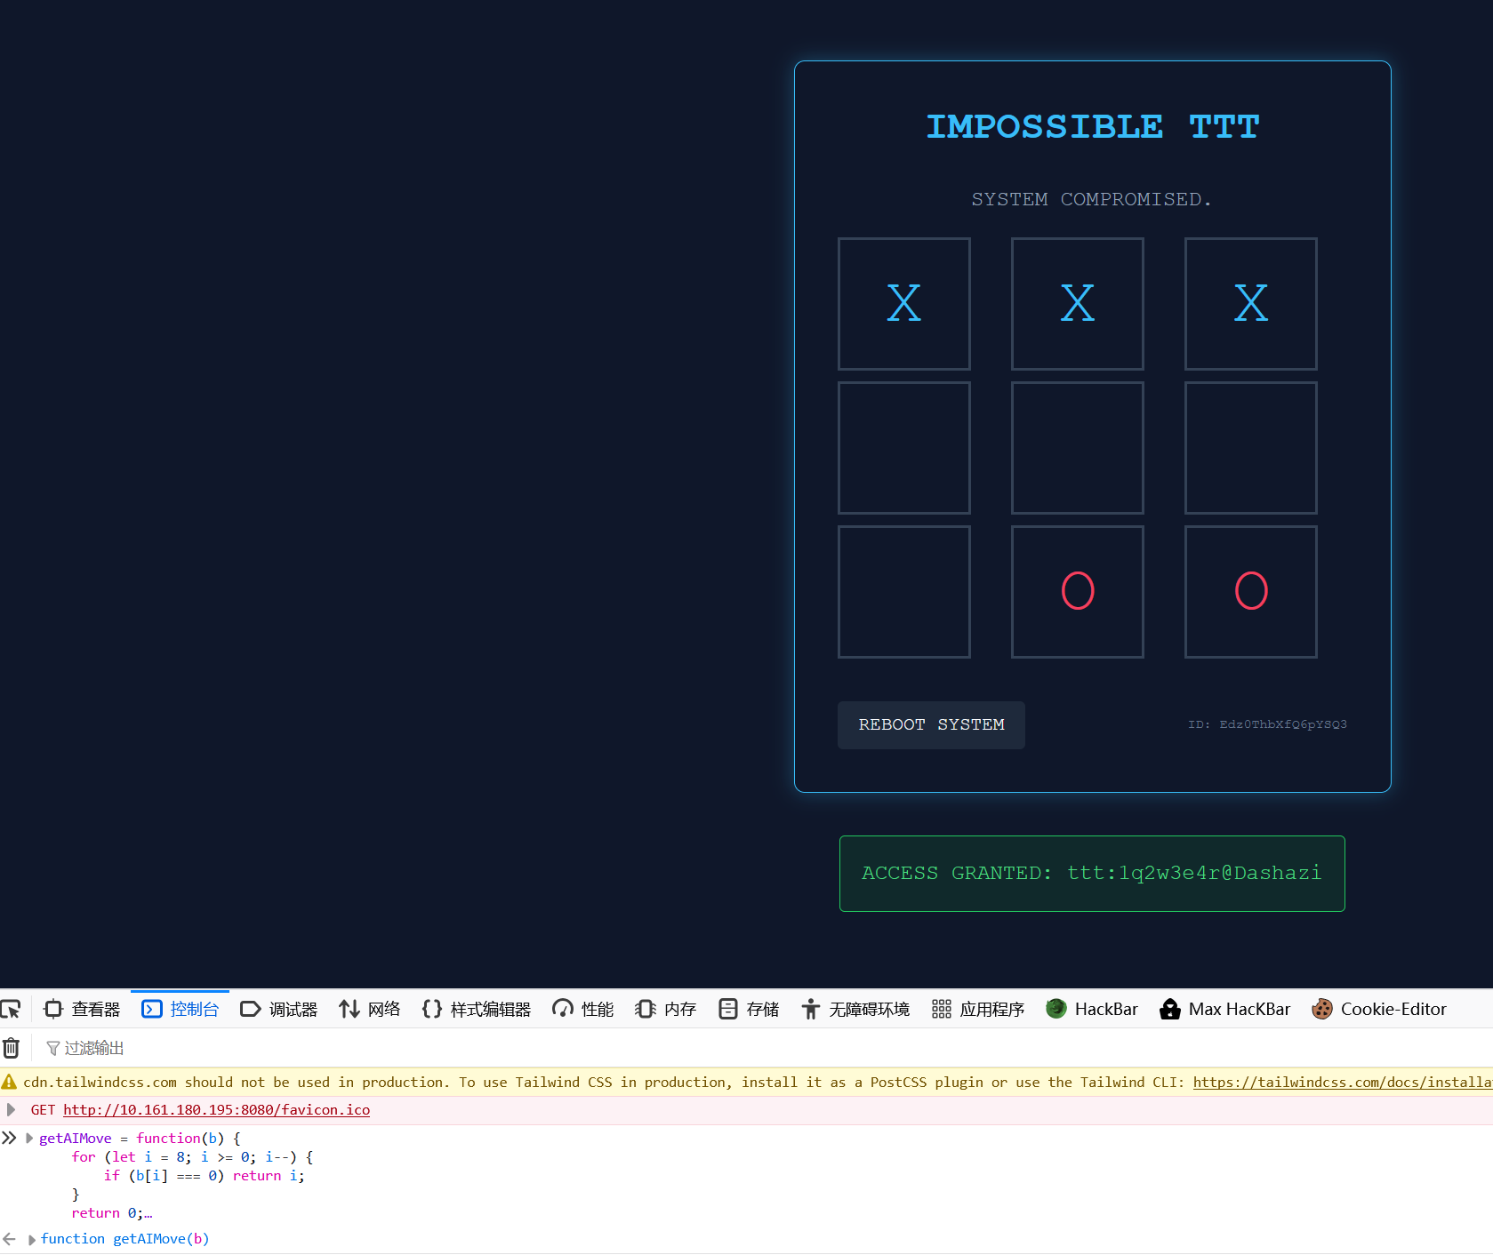1493x1255 pixels.
Task: Open the 存储 storage panel
Action: 749,1009
